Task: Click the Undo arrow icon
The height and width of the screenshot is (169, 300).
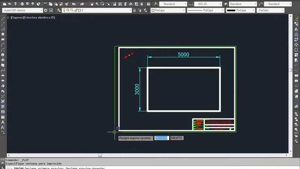Action: (74, 4)
